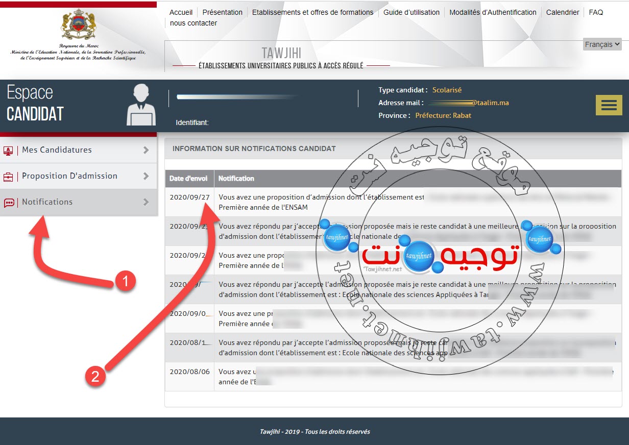This screenshot has width=629, height=445.
Task: Go to Etablissements et offres de formations
Action: coord(312,12)
